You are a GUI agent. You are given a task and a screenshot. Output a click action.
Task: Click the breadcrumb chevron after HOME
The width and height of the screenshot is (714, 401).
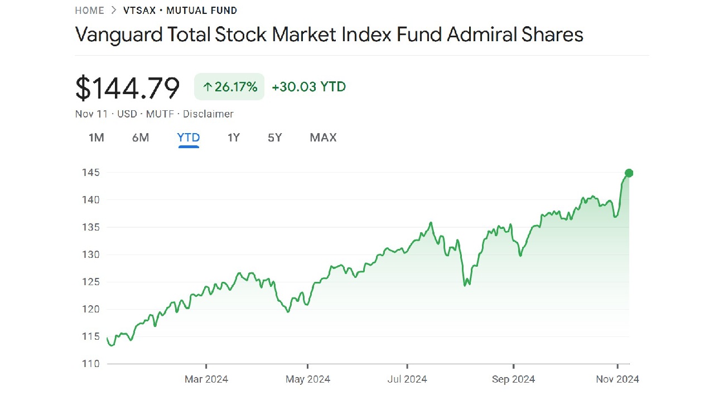click(114, 11)
